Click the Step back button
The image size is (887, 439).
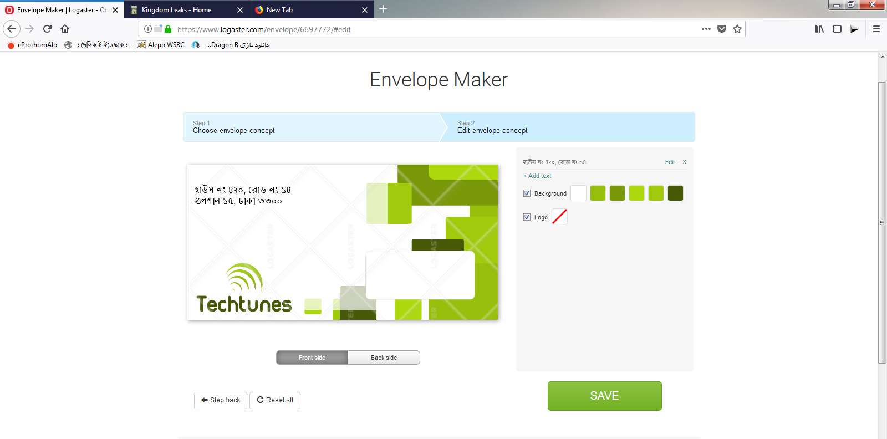(221, 400)
